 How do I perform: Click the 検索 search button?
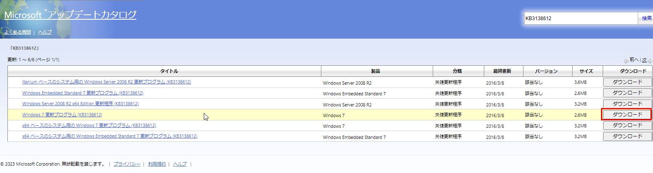(646, 18)
